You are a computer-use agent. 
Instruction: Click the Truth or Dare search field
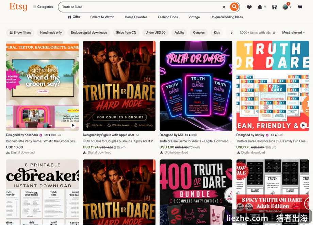(140, 7)
